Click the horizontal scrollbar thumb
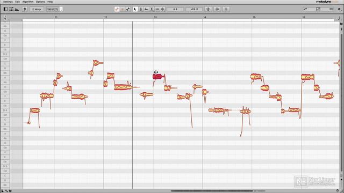Viewport: 344px width, 193px height. [x=212, y=191]
